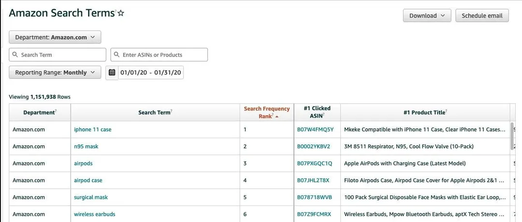522x222 pixels.
Task: Click the Enter ASINs or Products field
Action: 159,55
